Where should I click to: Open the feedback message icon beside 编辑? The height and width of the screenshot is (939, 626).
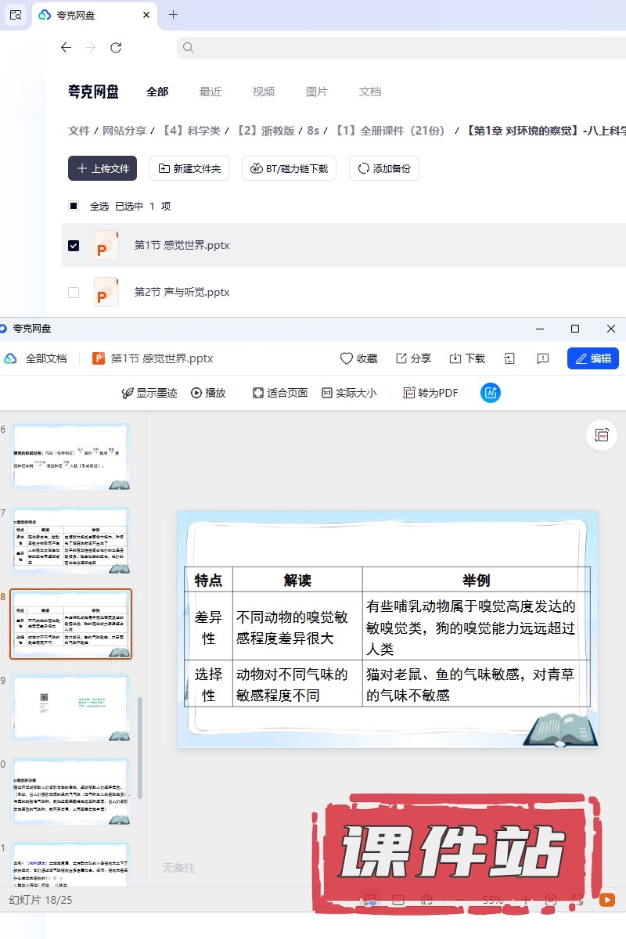543,358
